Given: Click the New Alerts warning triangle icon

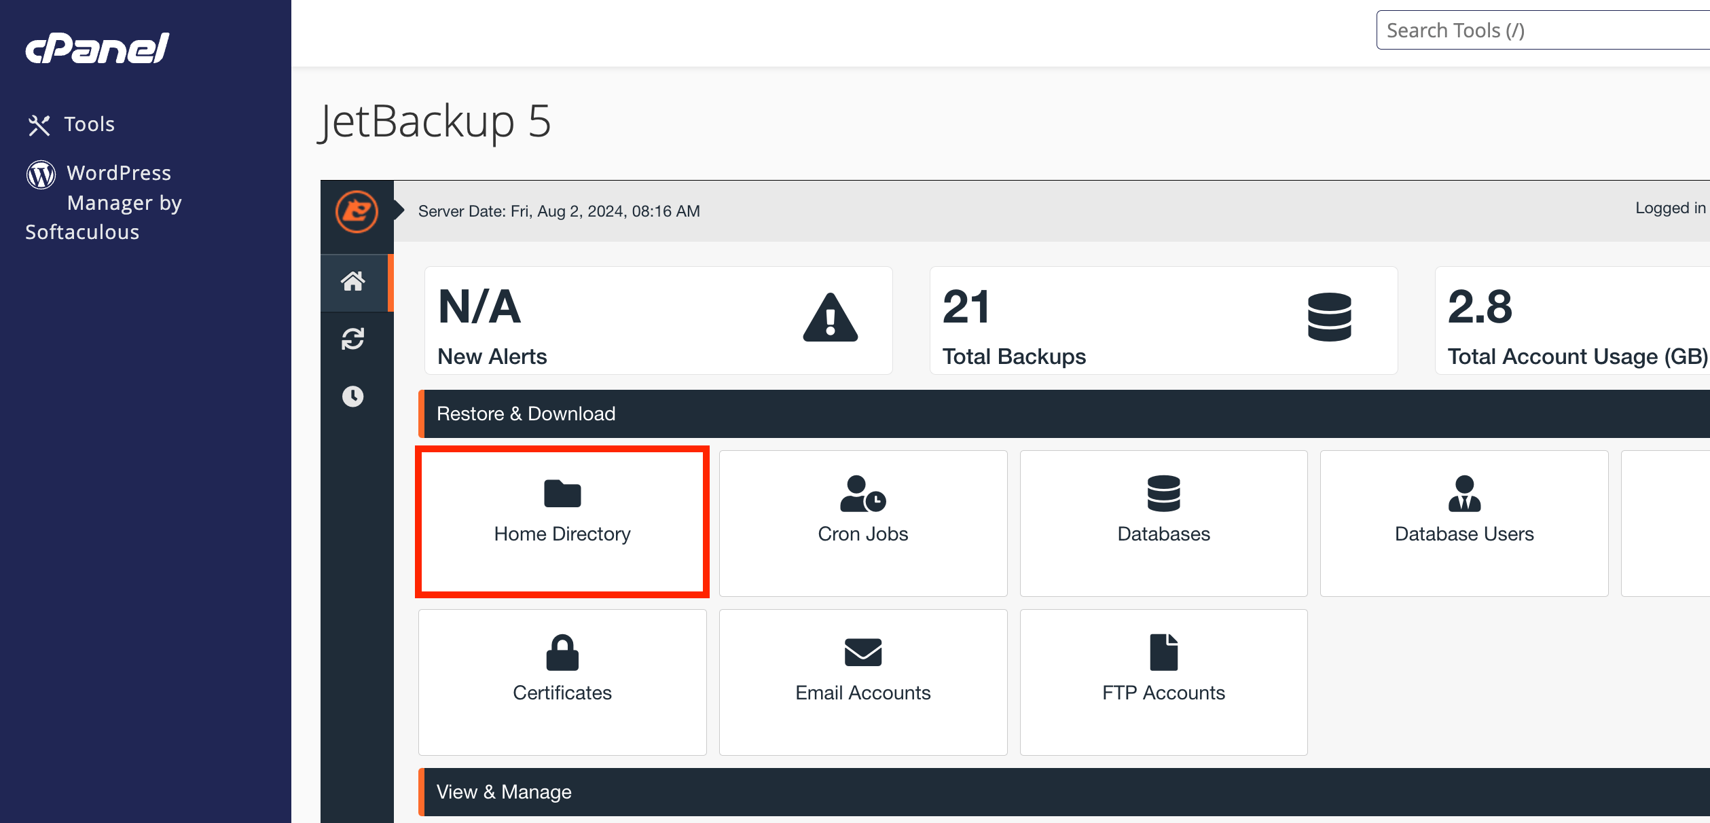Looking at the screenshot, I should tap(830, 318).
